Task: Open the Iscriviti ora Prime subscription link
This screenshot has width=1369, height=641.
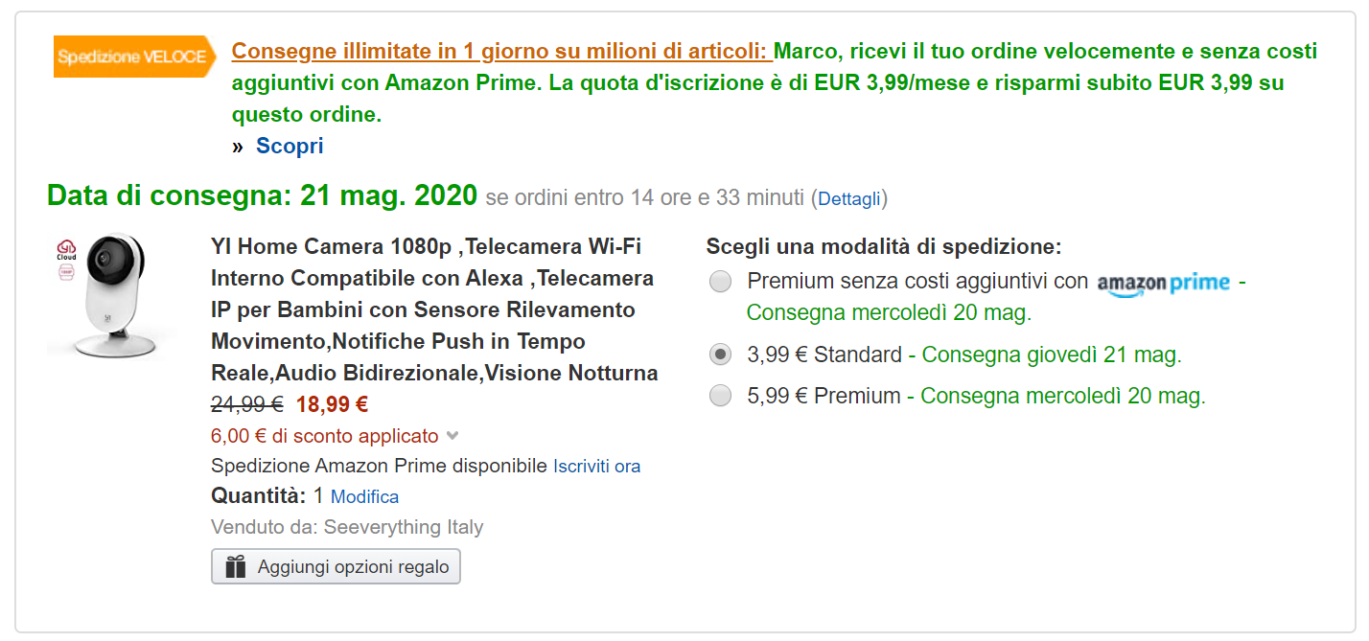Action: point(596,465)
